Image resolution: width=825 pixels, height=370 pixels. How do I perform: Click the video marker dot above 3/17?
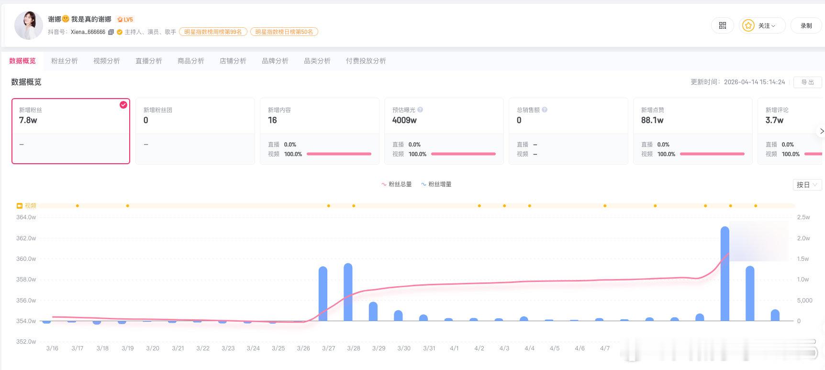coord(78,206)
